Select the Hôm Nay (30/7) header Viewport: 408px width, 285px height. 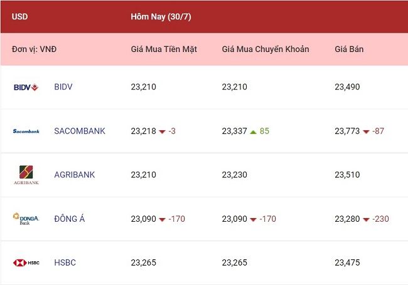(161, 17)
